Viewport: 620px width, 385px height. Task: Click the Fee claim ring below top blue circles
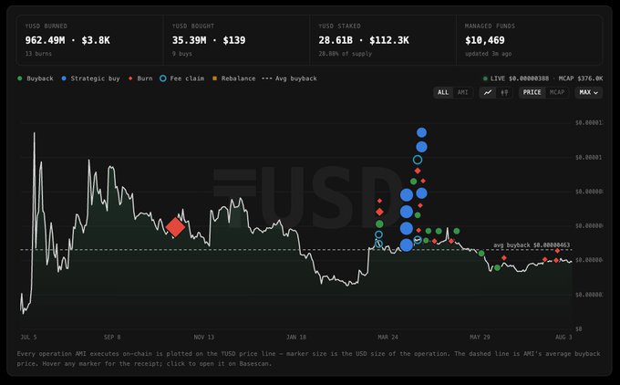point(418,160)
